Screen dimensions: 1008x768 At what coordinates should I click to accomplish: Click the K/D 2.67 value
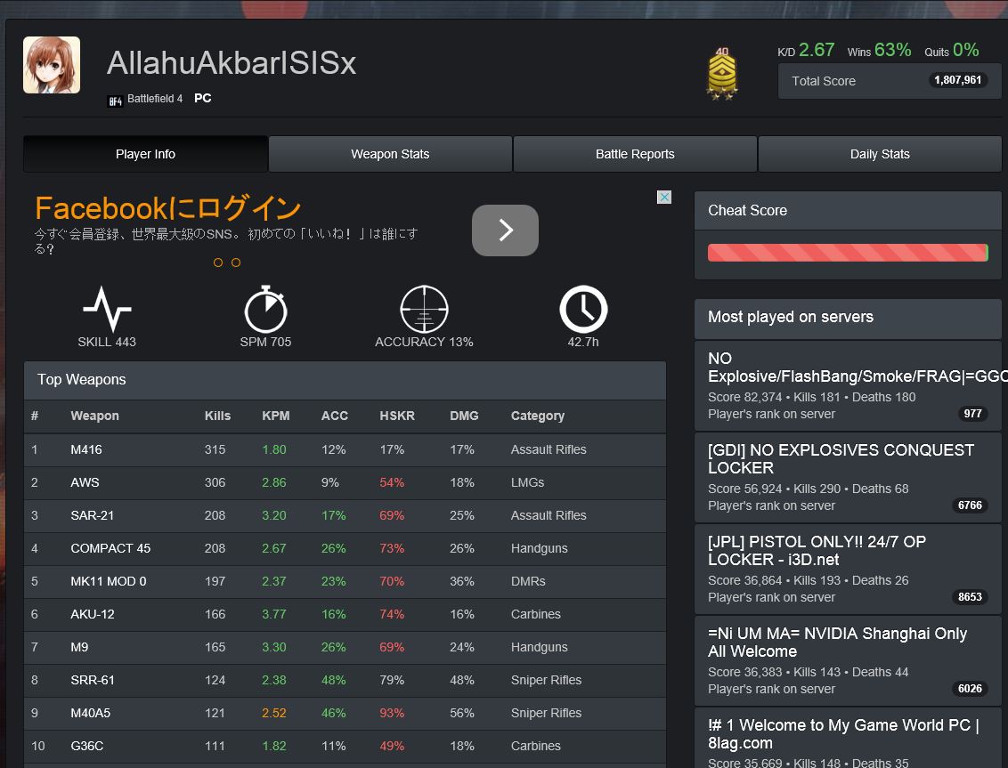tap(817, 50)
